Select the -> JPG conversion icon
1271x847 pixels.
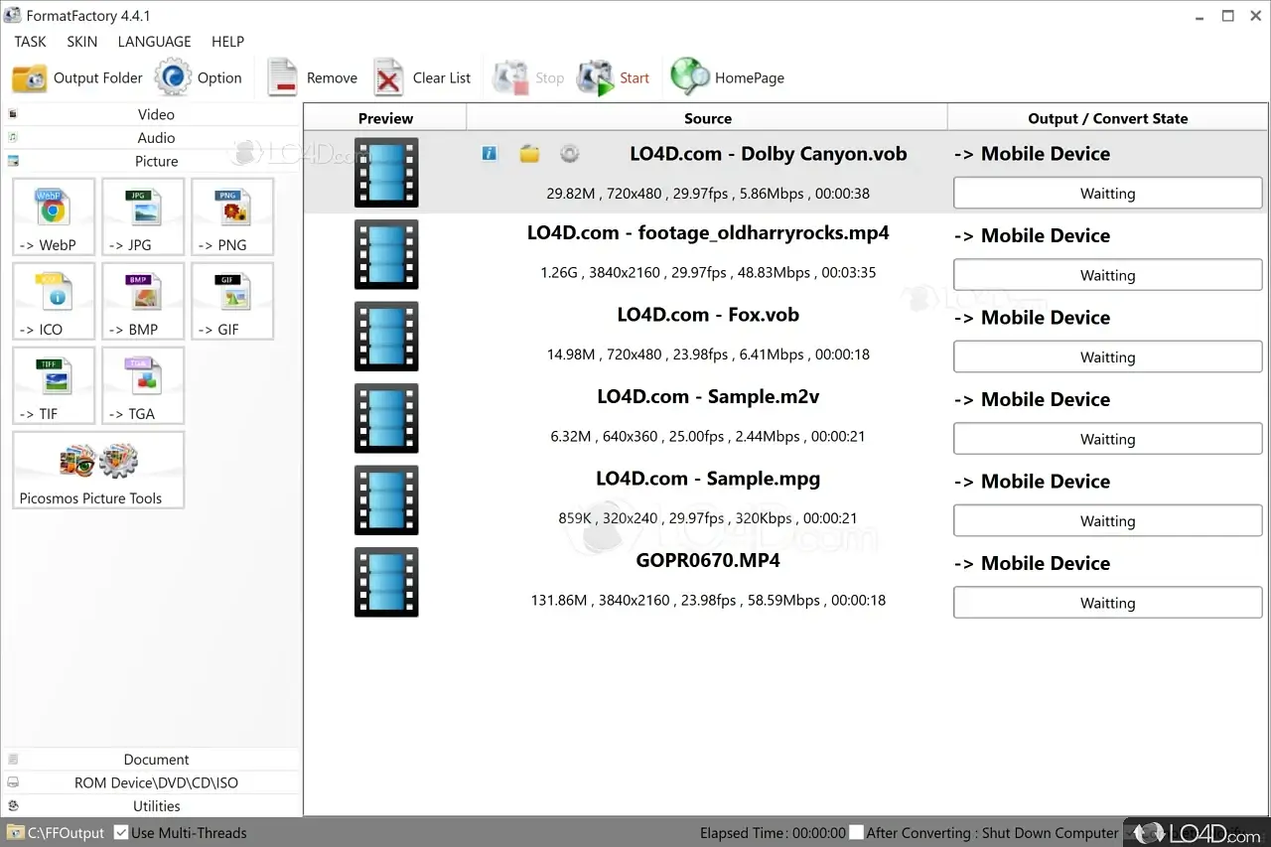tap(143, 216)
